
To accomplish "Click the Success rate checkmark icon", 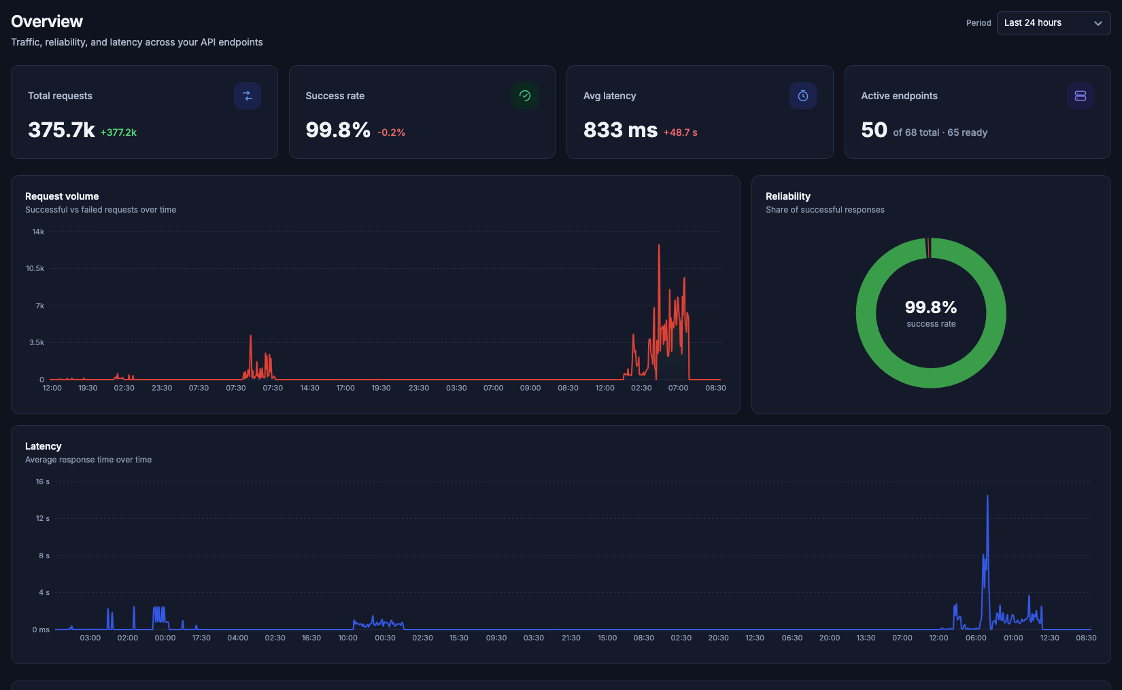I will pyautogui.click(x=525, y=96).
